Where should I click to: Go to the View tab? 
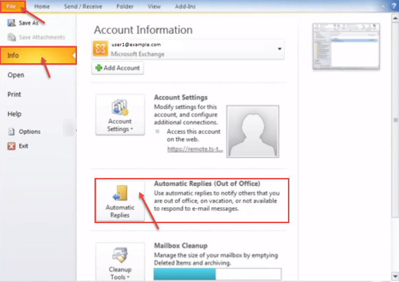point(154,6)
